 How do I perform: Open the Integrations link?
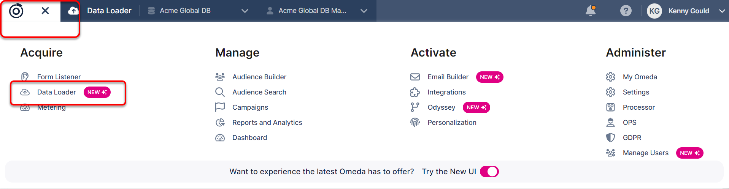tap(446, 92)
